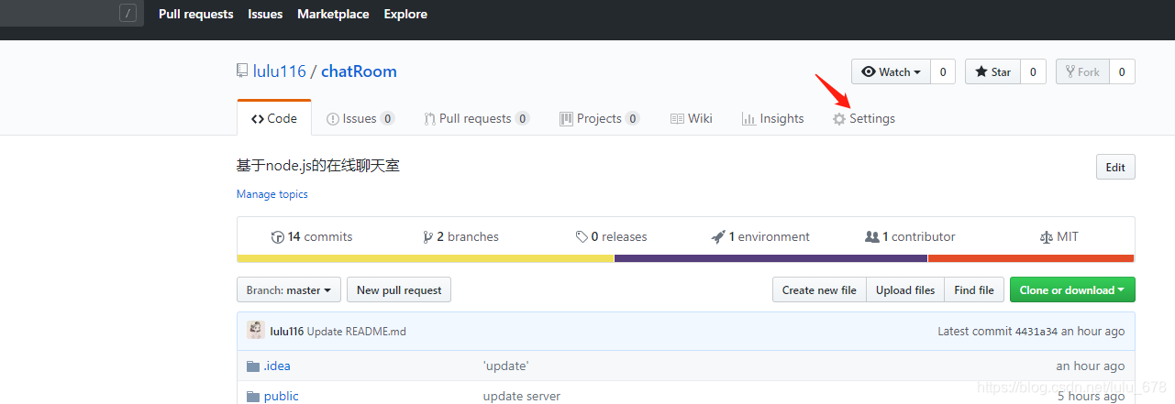1175x404 pixels.
Task: Switch to the Code tab
Action: coord(274,118)
